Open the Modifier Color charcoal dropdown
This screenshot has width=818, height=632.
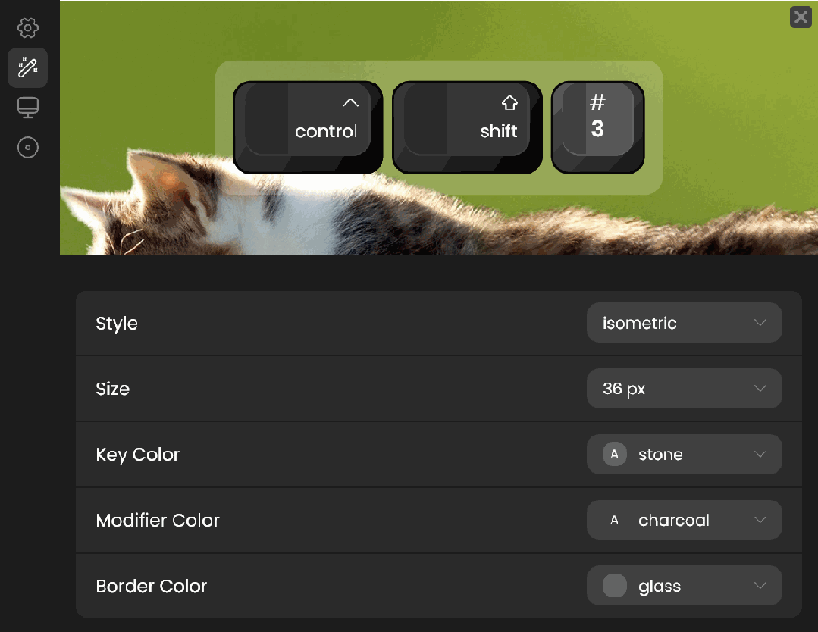[x=684, y=520]
